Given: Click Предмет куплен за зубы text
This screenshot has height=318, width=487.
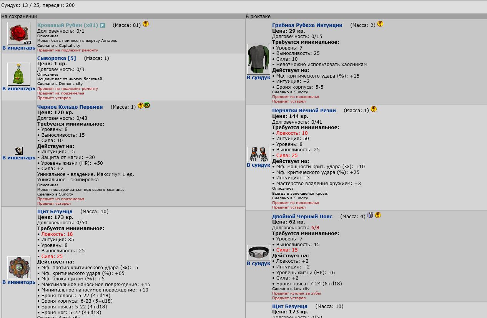Looking at the screenshot, I should click(296, 293).
